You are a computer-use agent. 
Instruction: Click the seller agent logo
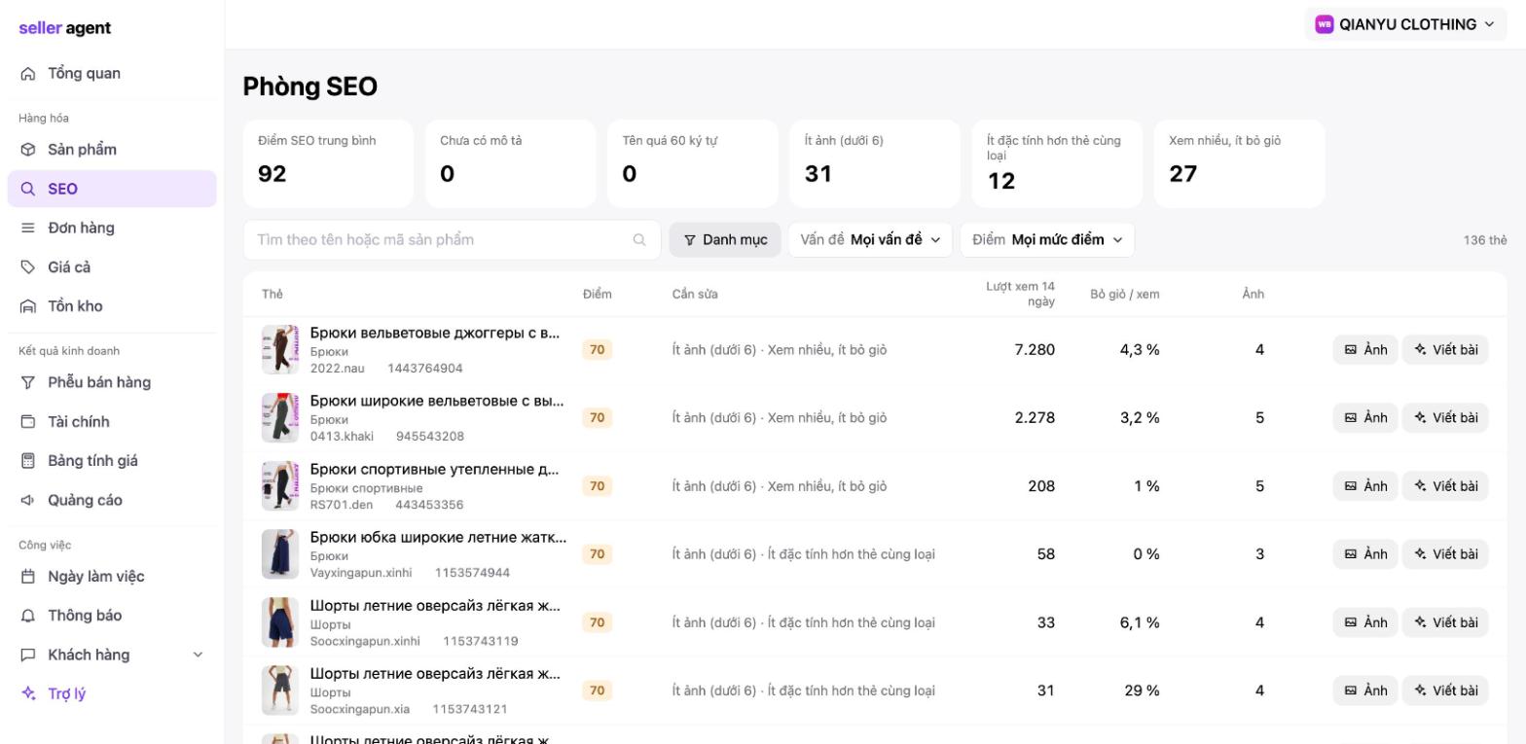click(65, 28)
